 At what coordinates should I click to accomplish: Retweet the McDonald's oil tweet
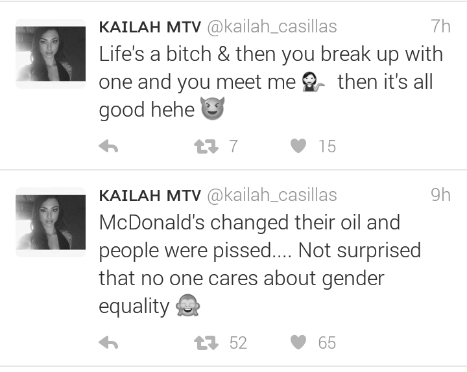(206, 343)
